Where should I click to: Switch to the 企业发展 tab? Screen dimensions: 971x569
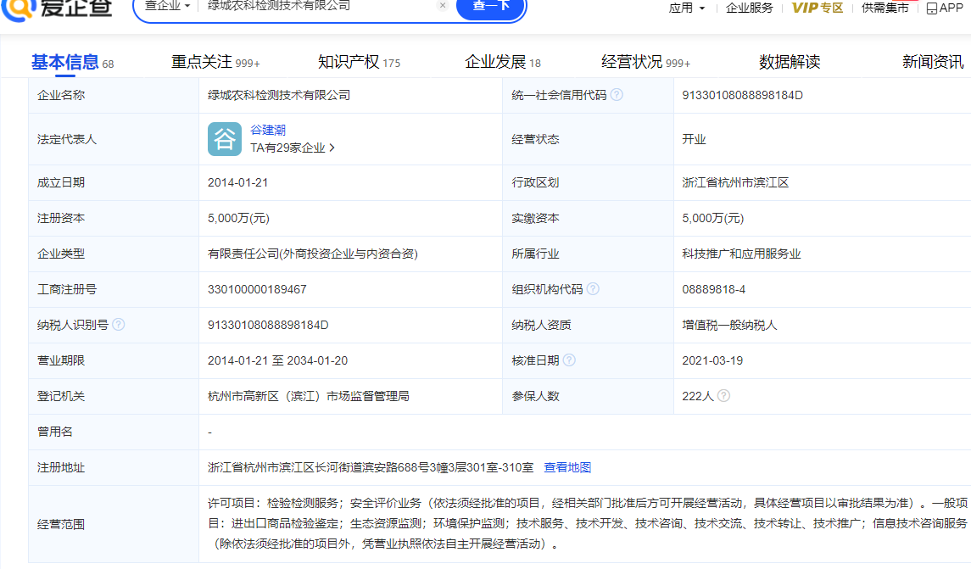[x=503, y=63]
